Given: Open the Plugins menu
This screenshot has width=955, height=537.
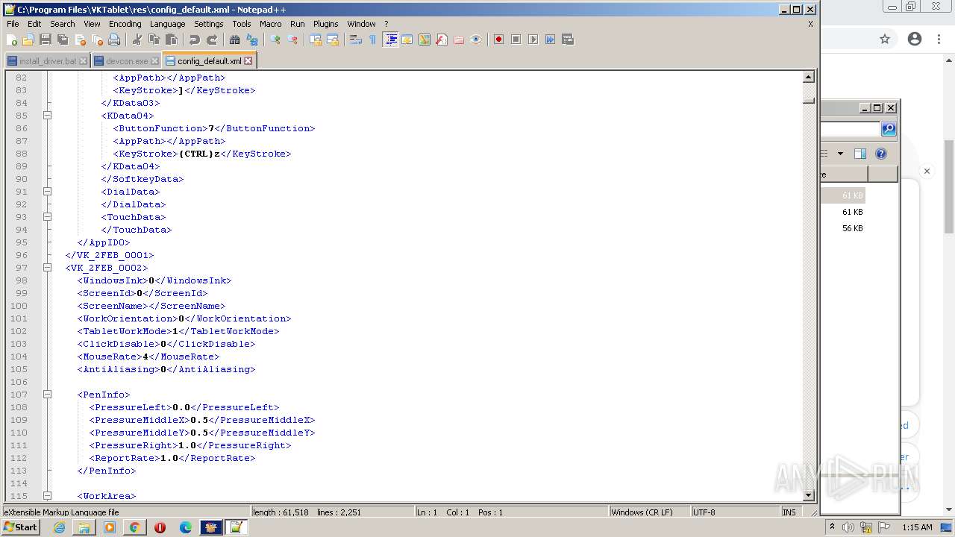Looking at the screenshot, I should pyautogui.click(x=325, y=24).
